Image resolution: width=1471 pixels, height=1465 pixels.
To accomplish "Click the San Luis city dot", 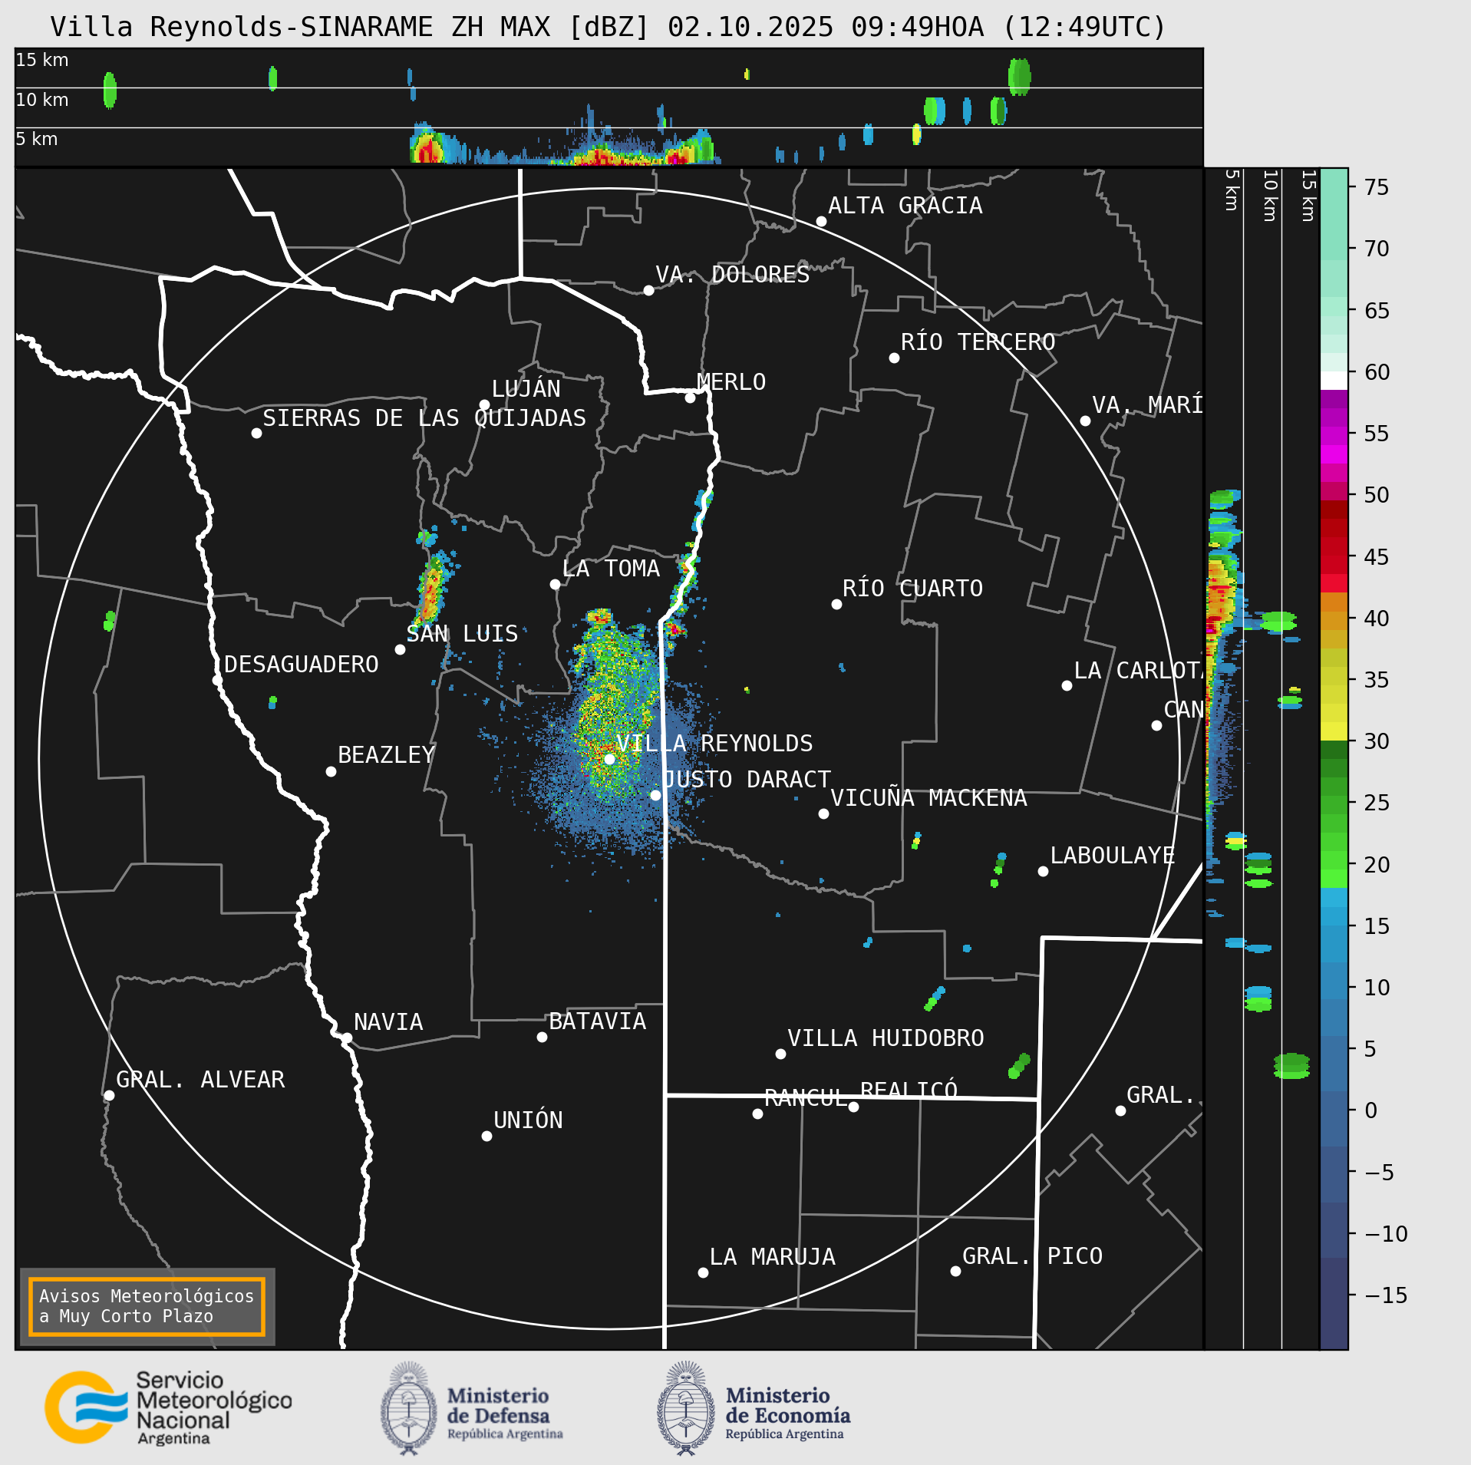I will 400,649.
